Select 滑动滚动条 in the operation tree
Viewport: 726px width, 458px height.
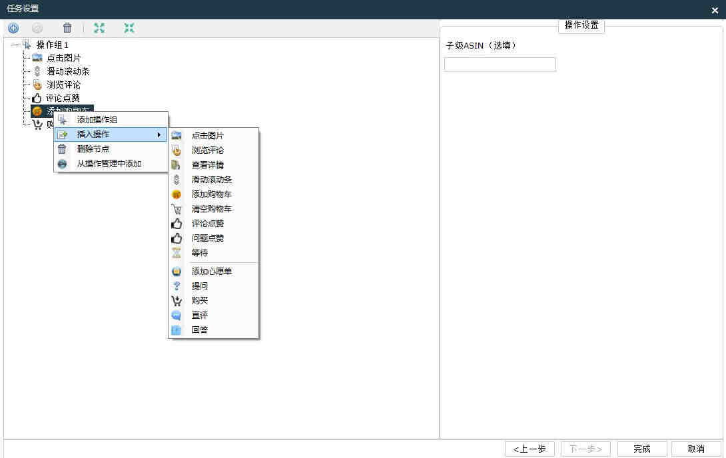tap(68, 71)
